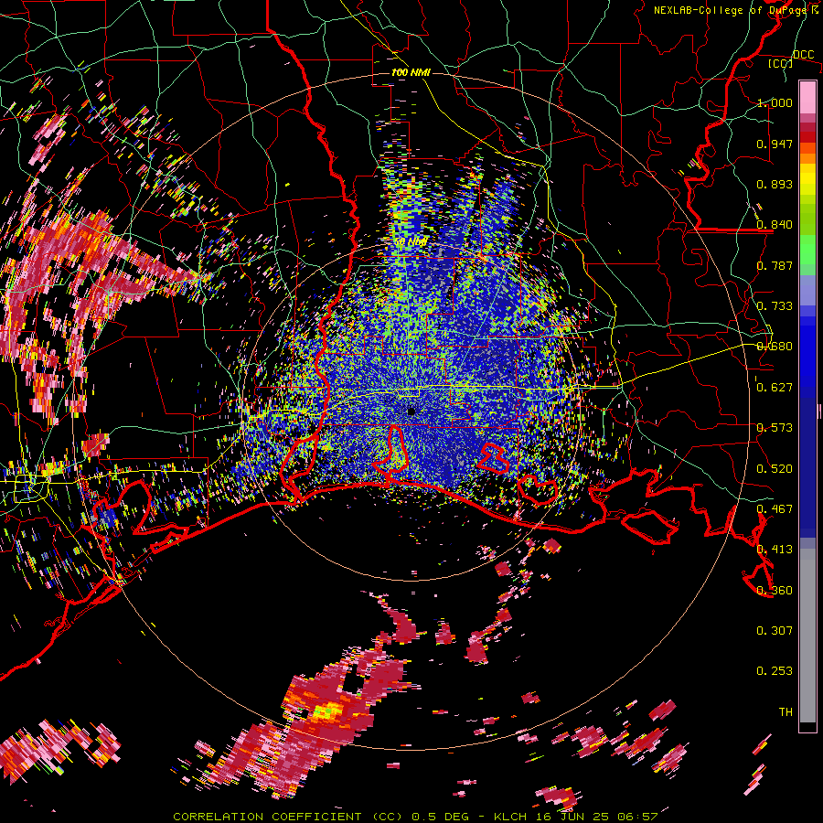Click the 0.573 legend value
The height and width of the screenshot is (823, 823).
click(775, 428)
